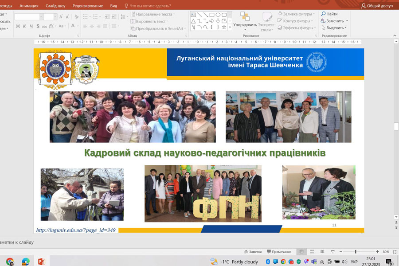
Task: Click the zoom slider in status bar
Action: [356, 252]
